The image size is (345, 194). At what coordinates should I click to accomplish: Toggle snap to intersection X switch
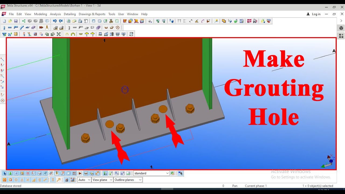coord(28,180)
